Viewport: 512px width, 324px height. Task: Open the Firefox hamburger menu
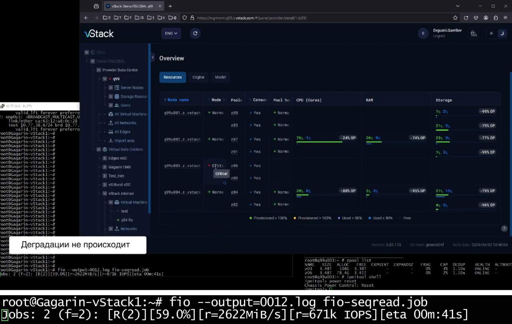[506, 18]
